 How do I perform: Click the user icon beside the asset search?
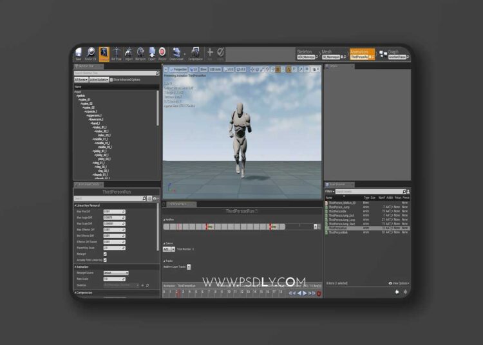408,191
